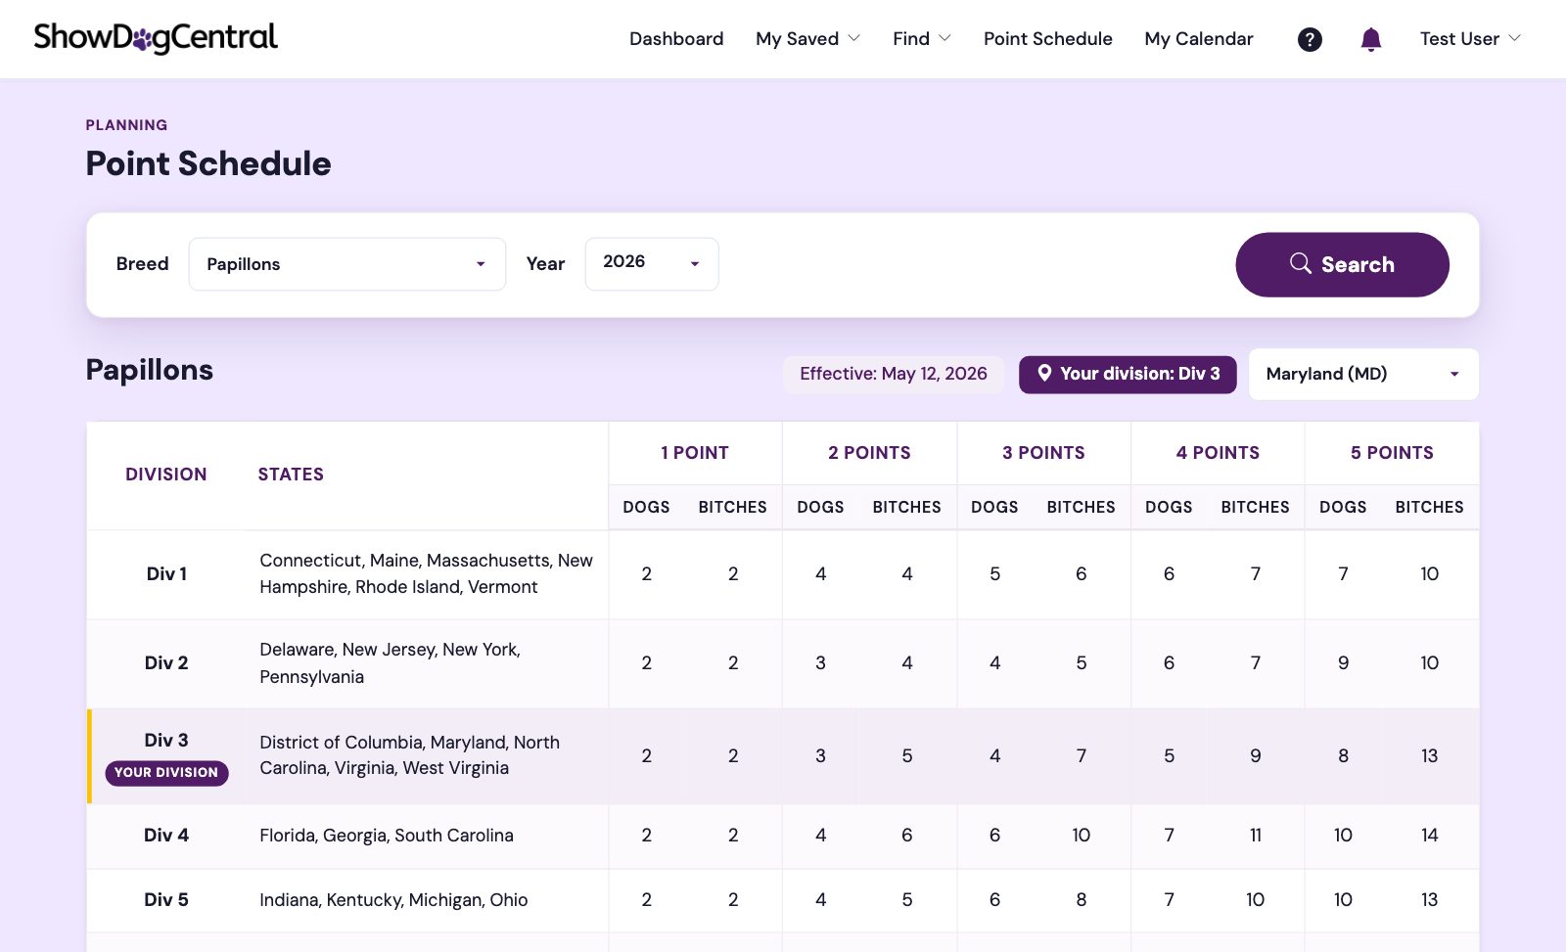Image resolution: width=1566 pixels, height=952 pixels.
Task: Select the Div 1 row label
Action: pos(166,574)
